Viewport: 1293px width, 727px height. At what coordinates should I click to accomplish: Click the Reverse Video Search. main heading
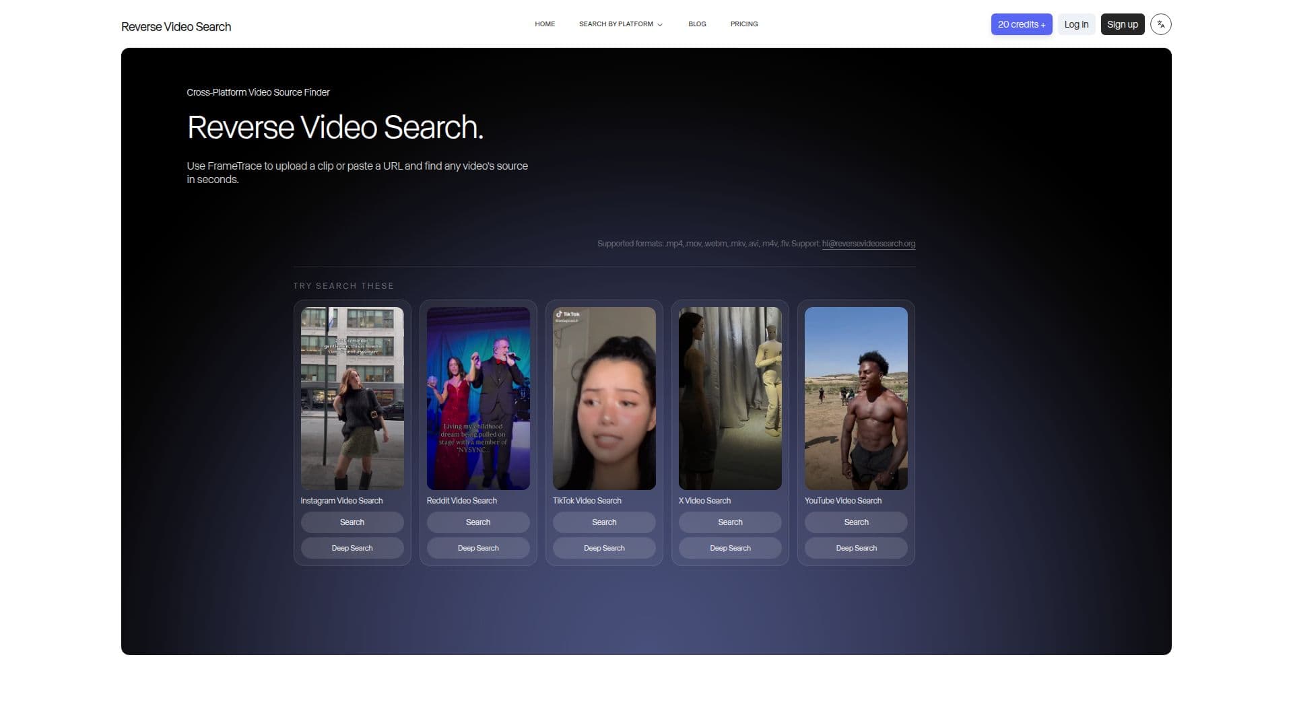[x=335, y=127]
